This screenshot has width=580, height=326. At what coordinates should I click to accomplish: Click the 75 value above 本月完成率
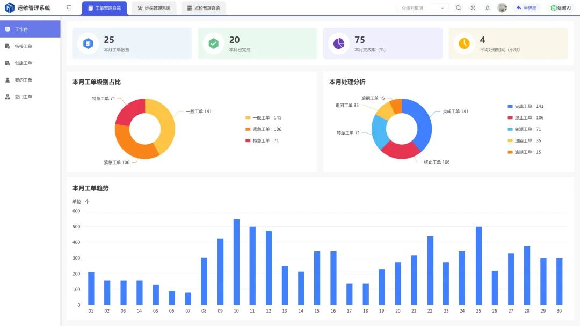click(x=360, y=40)
